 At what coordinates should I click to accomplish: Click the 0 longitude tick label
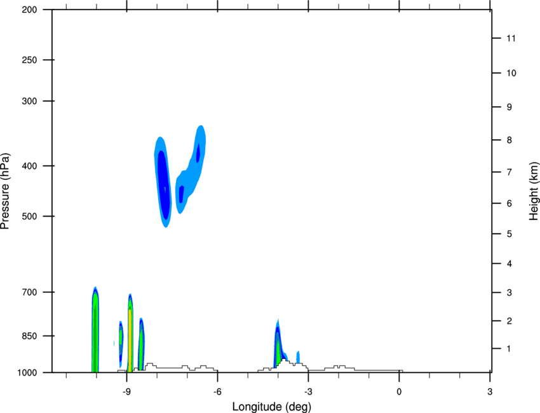[399, 392]
